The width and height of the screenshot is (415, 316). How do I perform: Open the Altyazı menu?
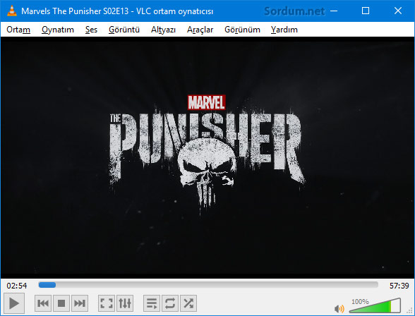click(x=163, y=30)
